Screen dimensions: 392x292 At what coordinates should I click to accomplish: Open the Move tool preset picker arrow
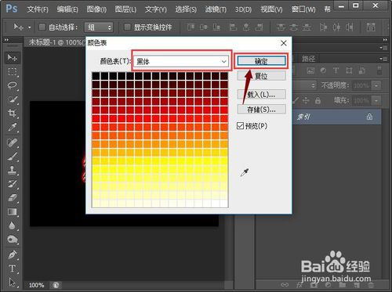[x=30, y=27]
